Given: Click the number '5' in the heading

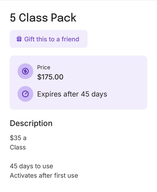Looking at the screenshot, I should (13, 18).
